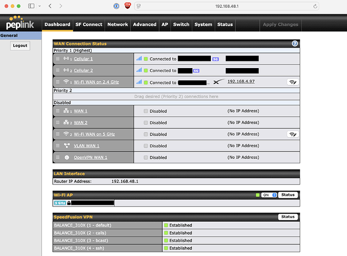This screenshot has width=347, height=256.
Task: Toggle the Safari sidebar
Action: coord(31,6)
